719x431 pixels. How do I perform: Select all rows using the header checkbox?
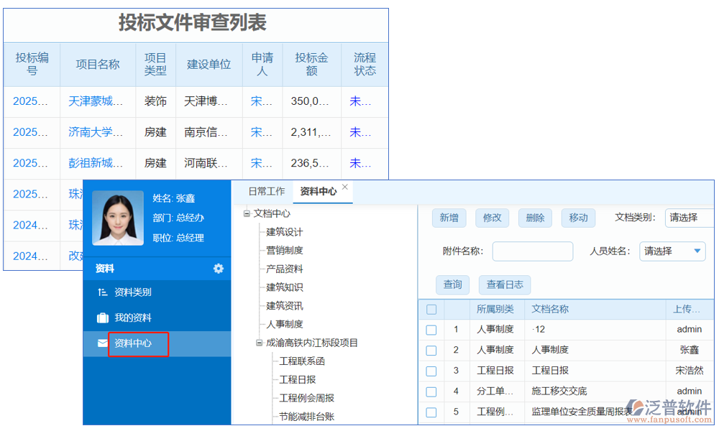(431, 309)
